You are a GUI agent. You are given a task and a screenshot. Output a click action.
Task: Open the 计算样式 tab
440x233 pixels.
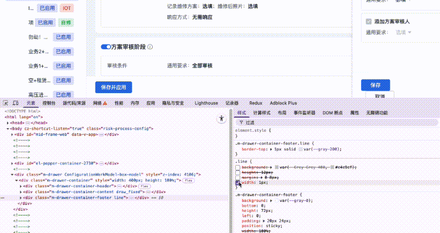(x=262, y=113)
